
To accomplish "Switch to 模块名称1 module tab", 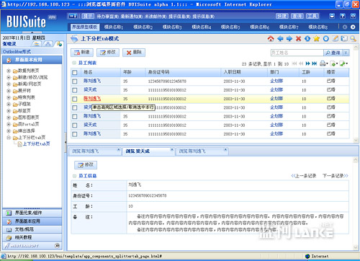I will (114, 27).
